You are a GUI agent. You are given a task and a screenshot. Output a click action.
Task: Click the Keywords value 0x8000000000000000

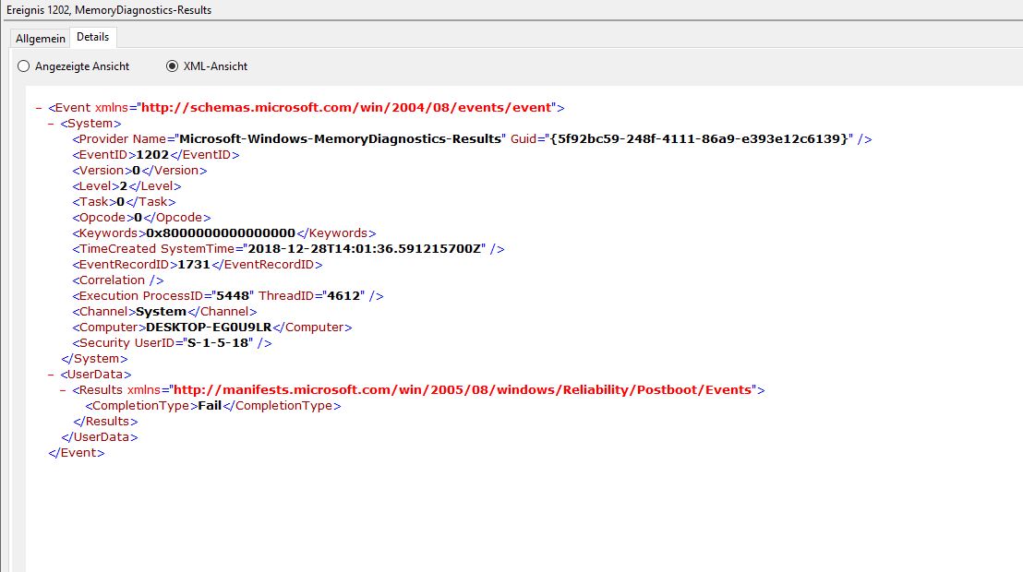pyautogui.click(x=221, y=232)
